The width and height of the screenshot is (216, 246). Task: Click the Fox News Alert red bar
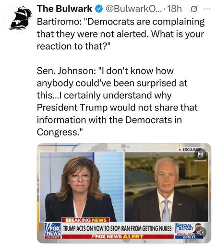click(x=118, y=236)
